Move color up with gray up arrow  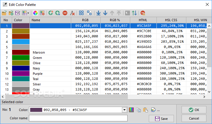point(112,13)
